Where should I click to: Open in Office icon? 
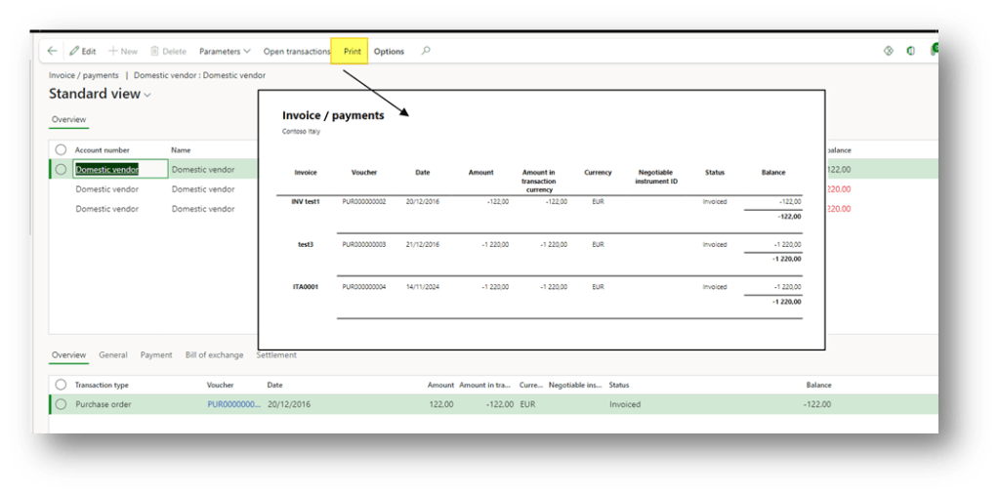[911, 51]
